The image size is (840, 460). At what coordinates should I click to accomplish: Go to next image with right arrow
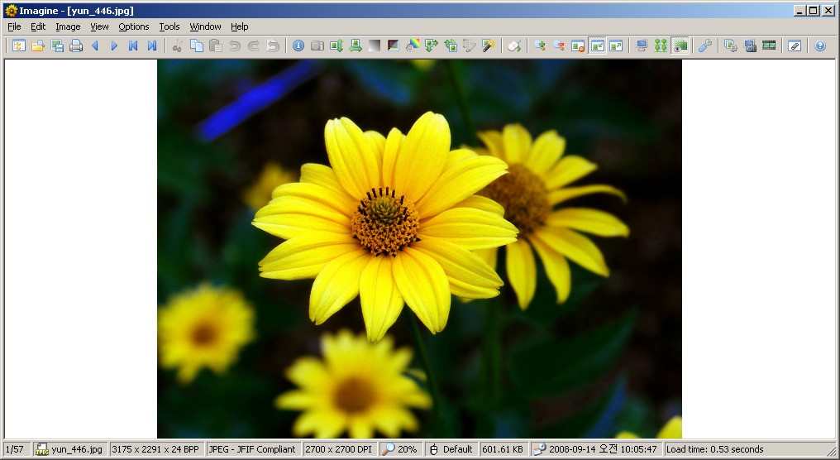[114, 46]
